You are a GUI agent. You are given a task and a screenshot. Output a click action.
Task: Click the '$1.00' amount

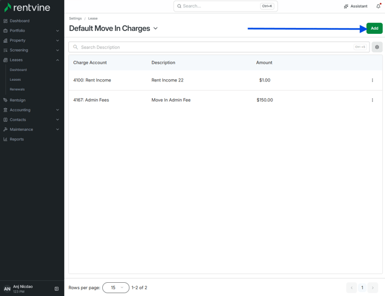coord(265,80)
